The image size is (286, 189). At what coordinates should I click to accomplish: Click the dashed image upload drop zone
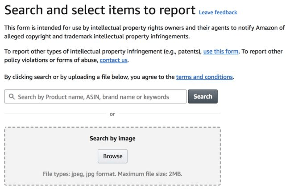[x=113, y=156]
